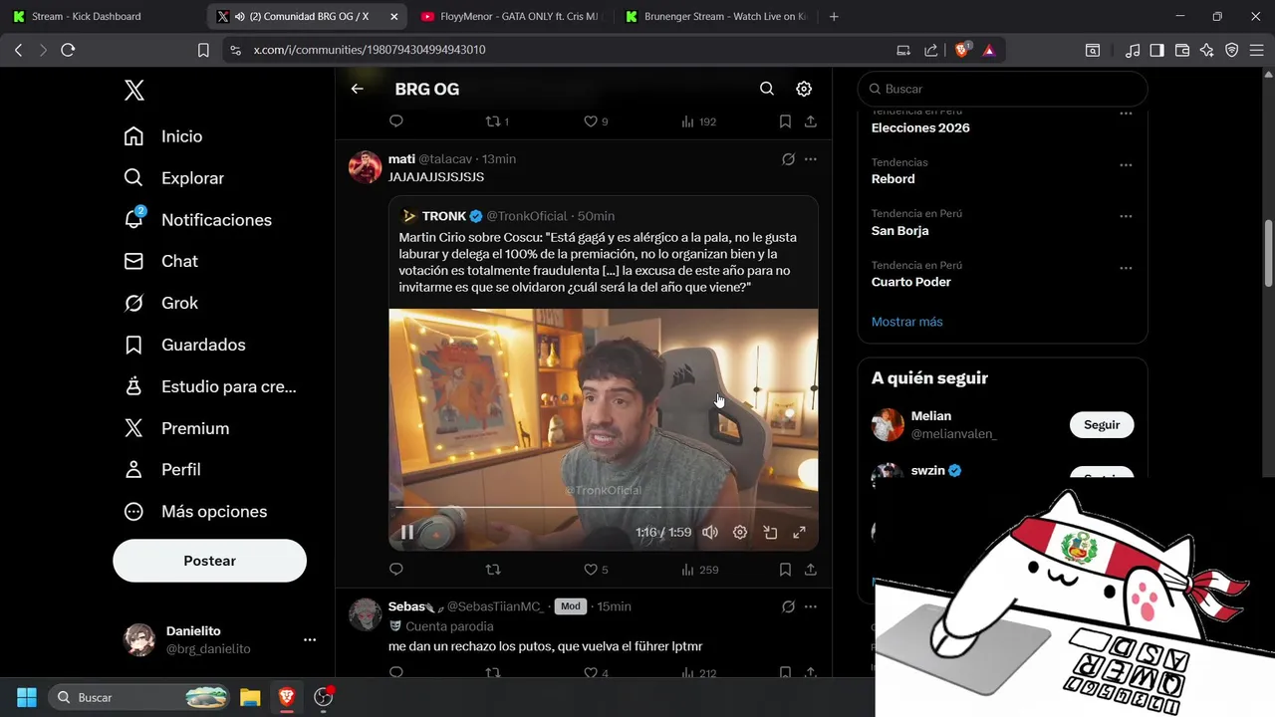Open mati's profile avatar
This screenshot has height=717, width=1275.
(x=366, y=166)
